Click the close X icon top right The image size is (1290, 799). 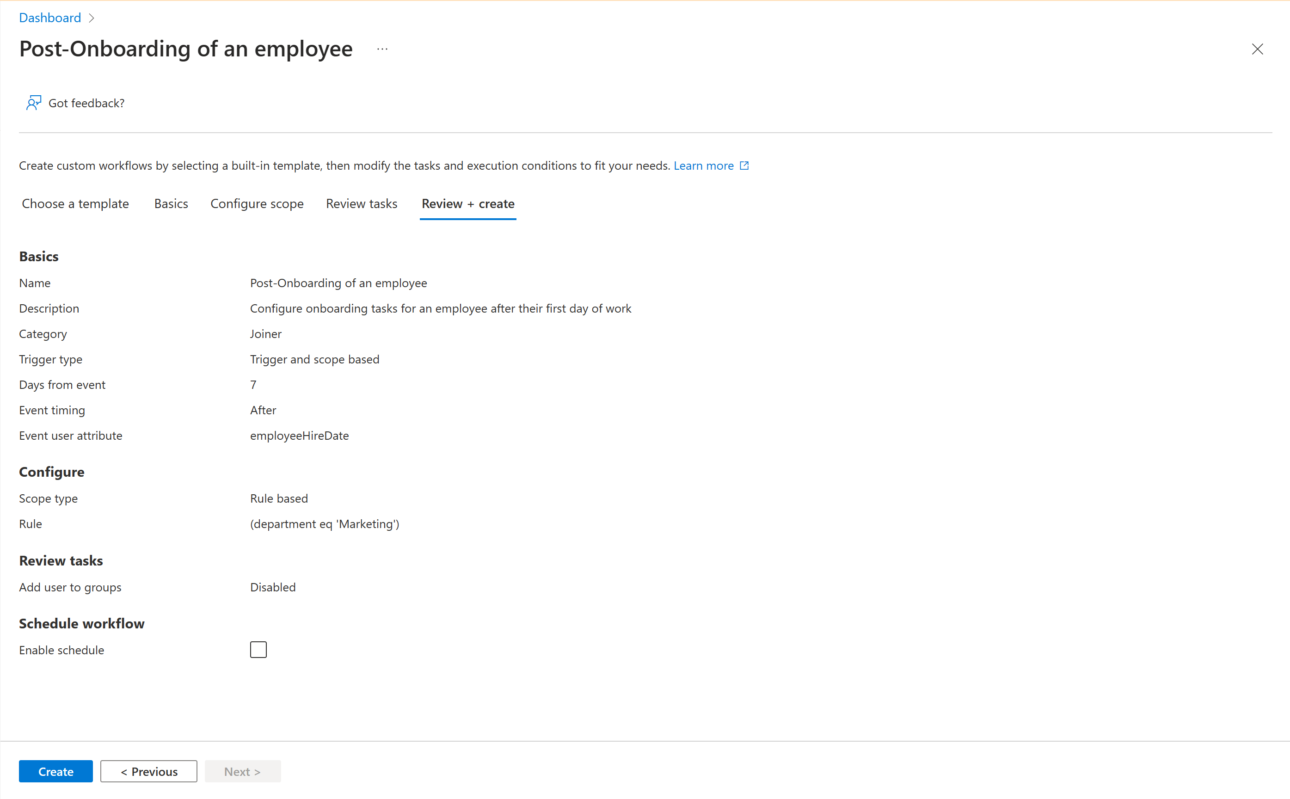tap(1257, 49)
